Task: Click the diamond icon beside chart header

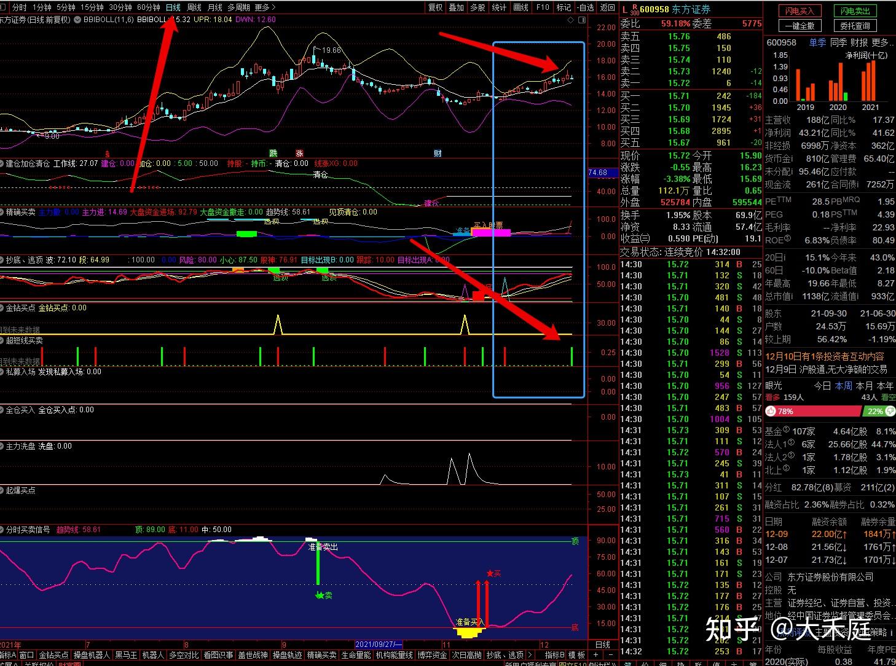Action: [x=571, y=20]
